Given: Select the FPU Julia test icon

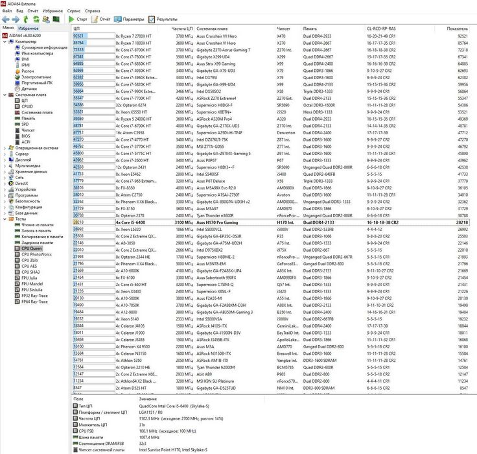Looking at the screenshot, I should tap(17, 278).
